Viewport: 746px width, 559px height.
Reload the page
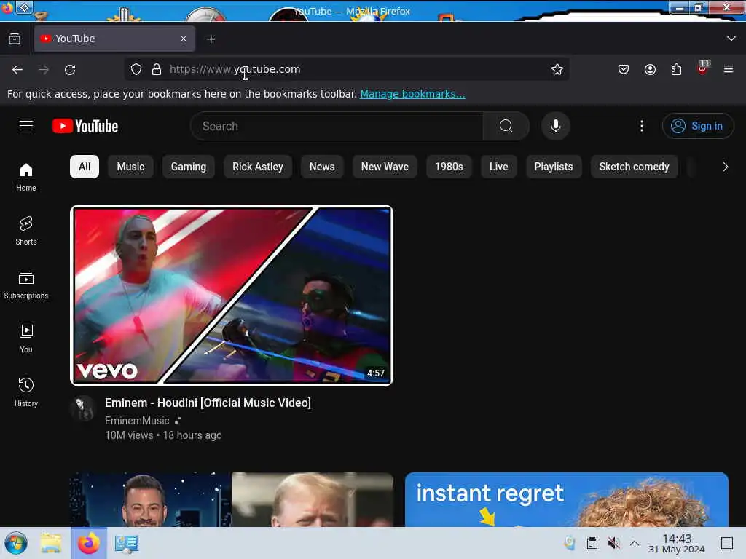(x=70, y=69)
